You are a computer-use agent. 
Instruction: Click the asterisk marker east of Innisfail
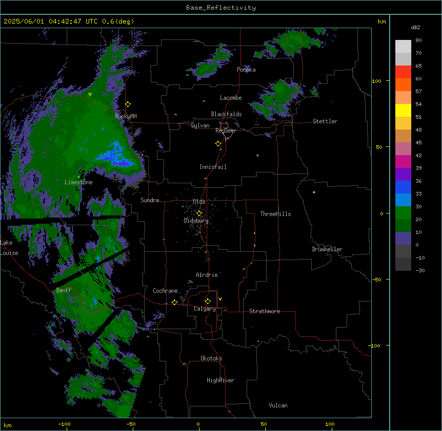[x=257, y=155]
